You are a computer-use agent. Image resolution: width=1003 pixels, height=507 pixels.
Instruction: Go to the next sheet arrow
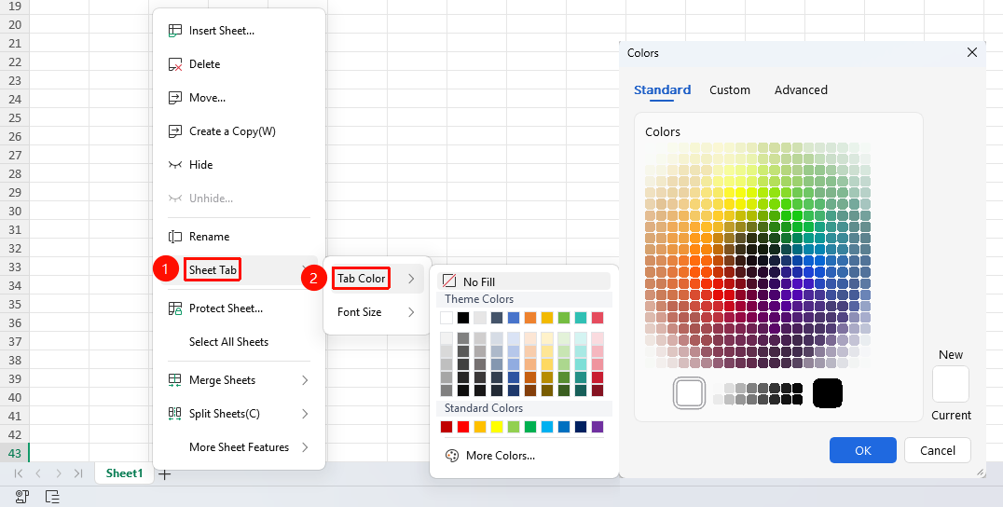(x=59, y=473)
